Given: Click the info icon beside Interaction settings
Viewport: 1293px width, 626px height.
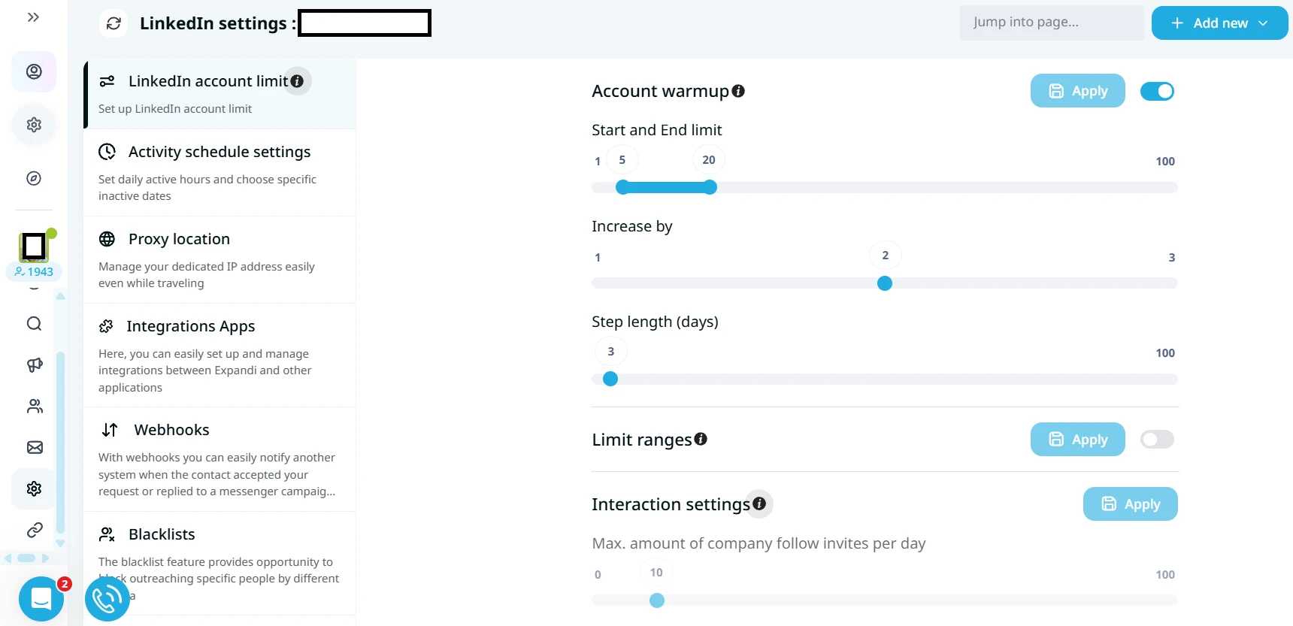Looking at the screenshot, I should point(759,504).
